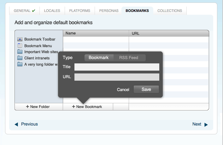The width and height of the screenshot is (223, 145).
Task: Click the Important Web sites folder icon
Action: pyautogui.click(x=20, y=52)
